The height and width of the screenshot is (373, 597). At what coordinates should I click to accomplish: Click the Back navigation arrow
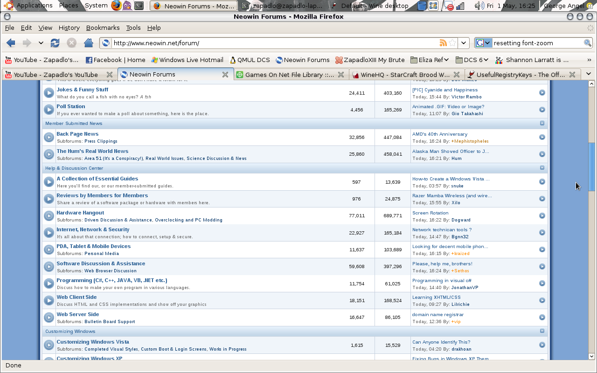click(11, 43)
